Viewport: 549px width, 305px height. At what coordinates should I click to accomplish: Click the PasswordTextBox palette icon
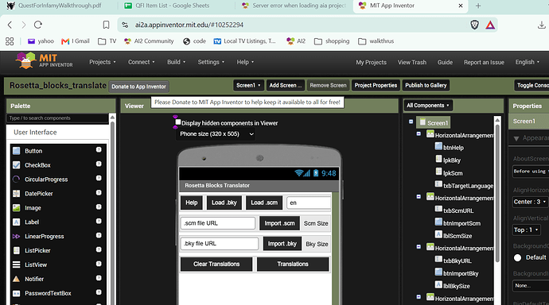17,293
